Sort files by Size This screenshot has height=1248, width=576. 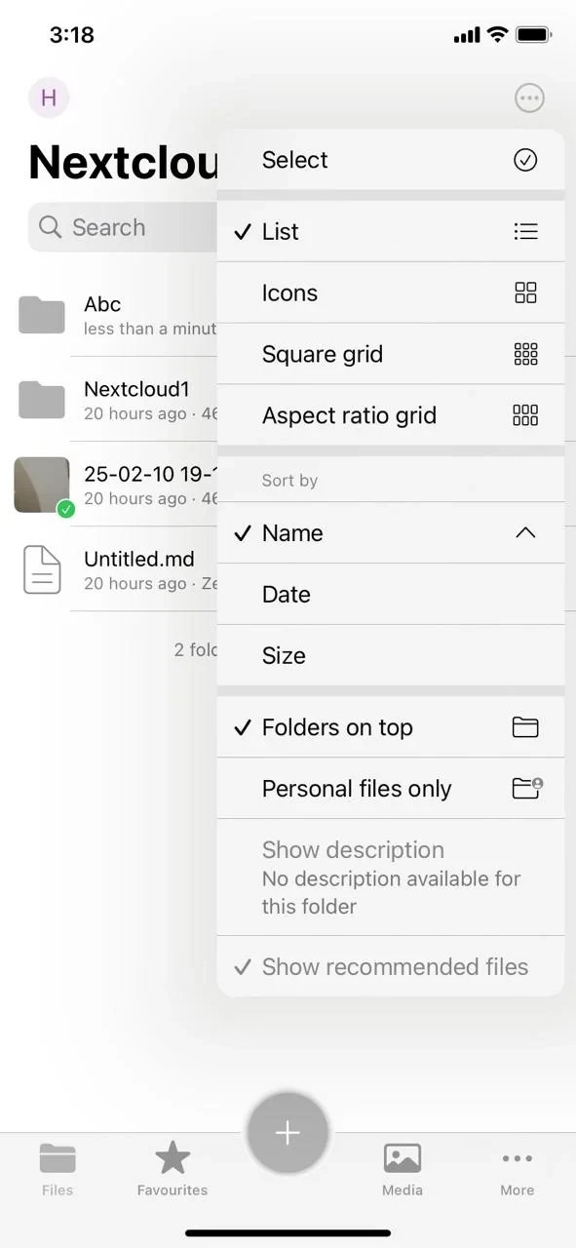tap(391, 655)
